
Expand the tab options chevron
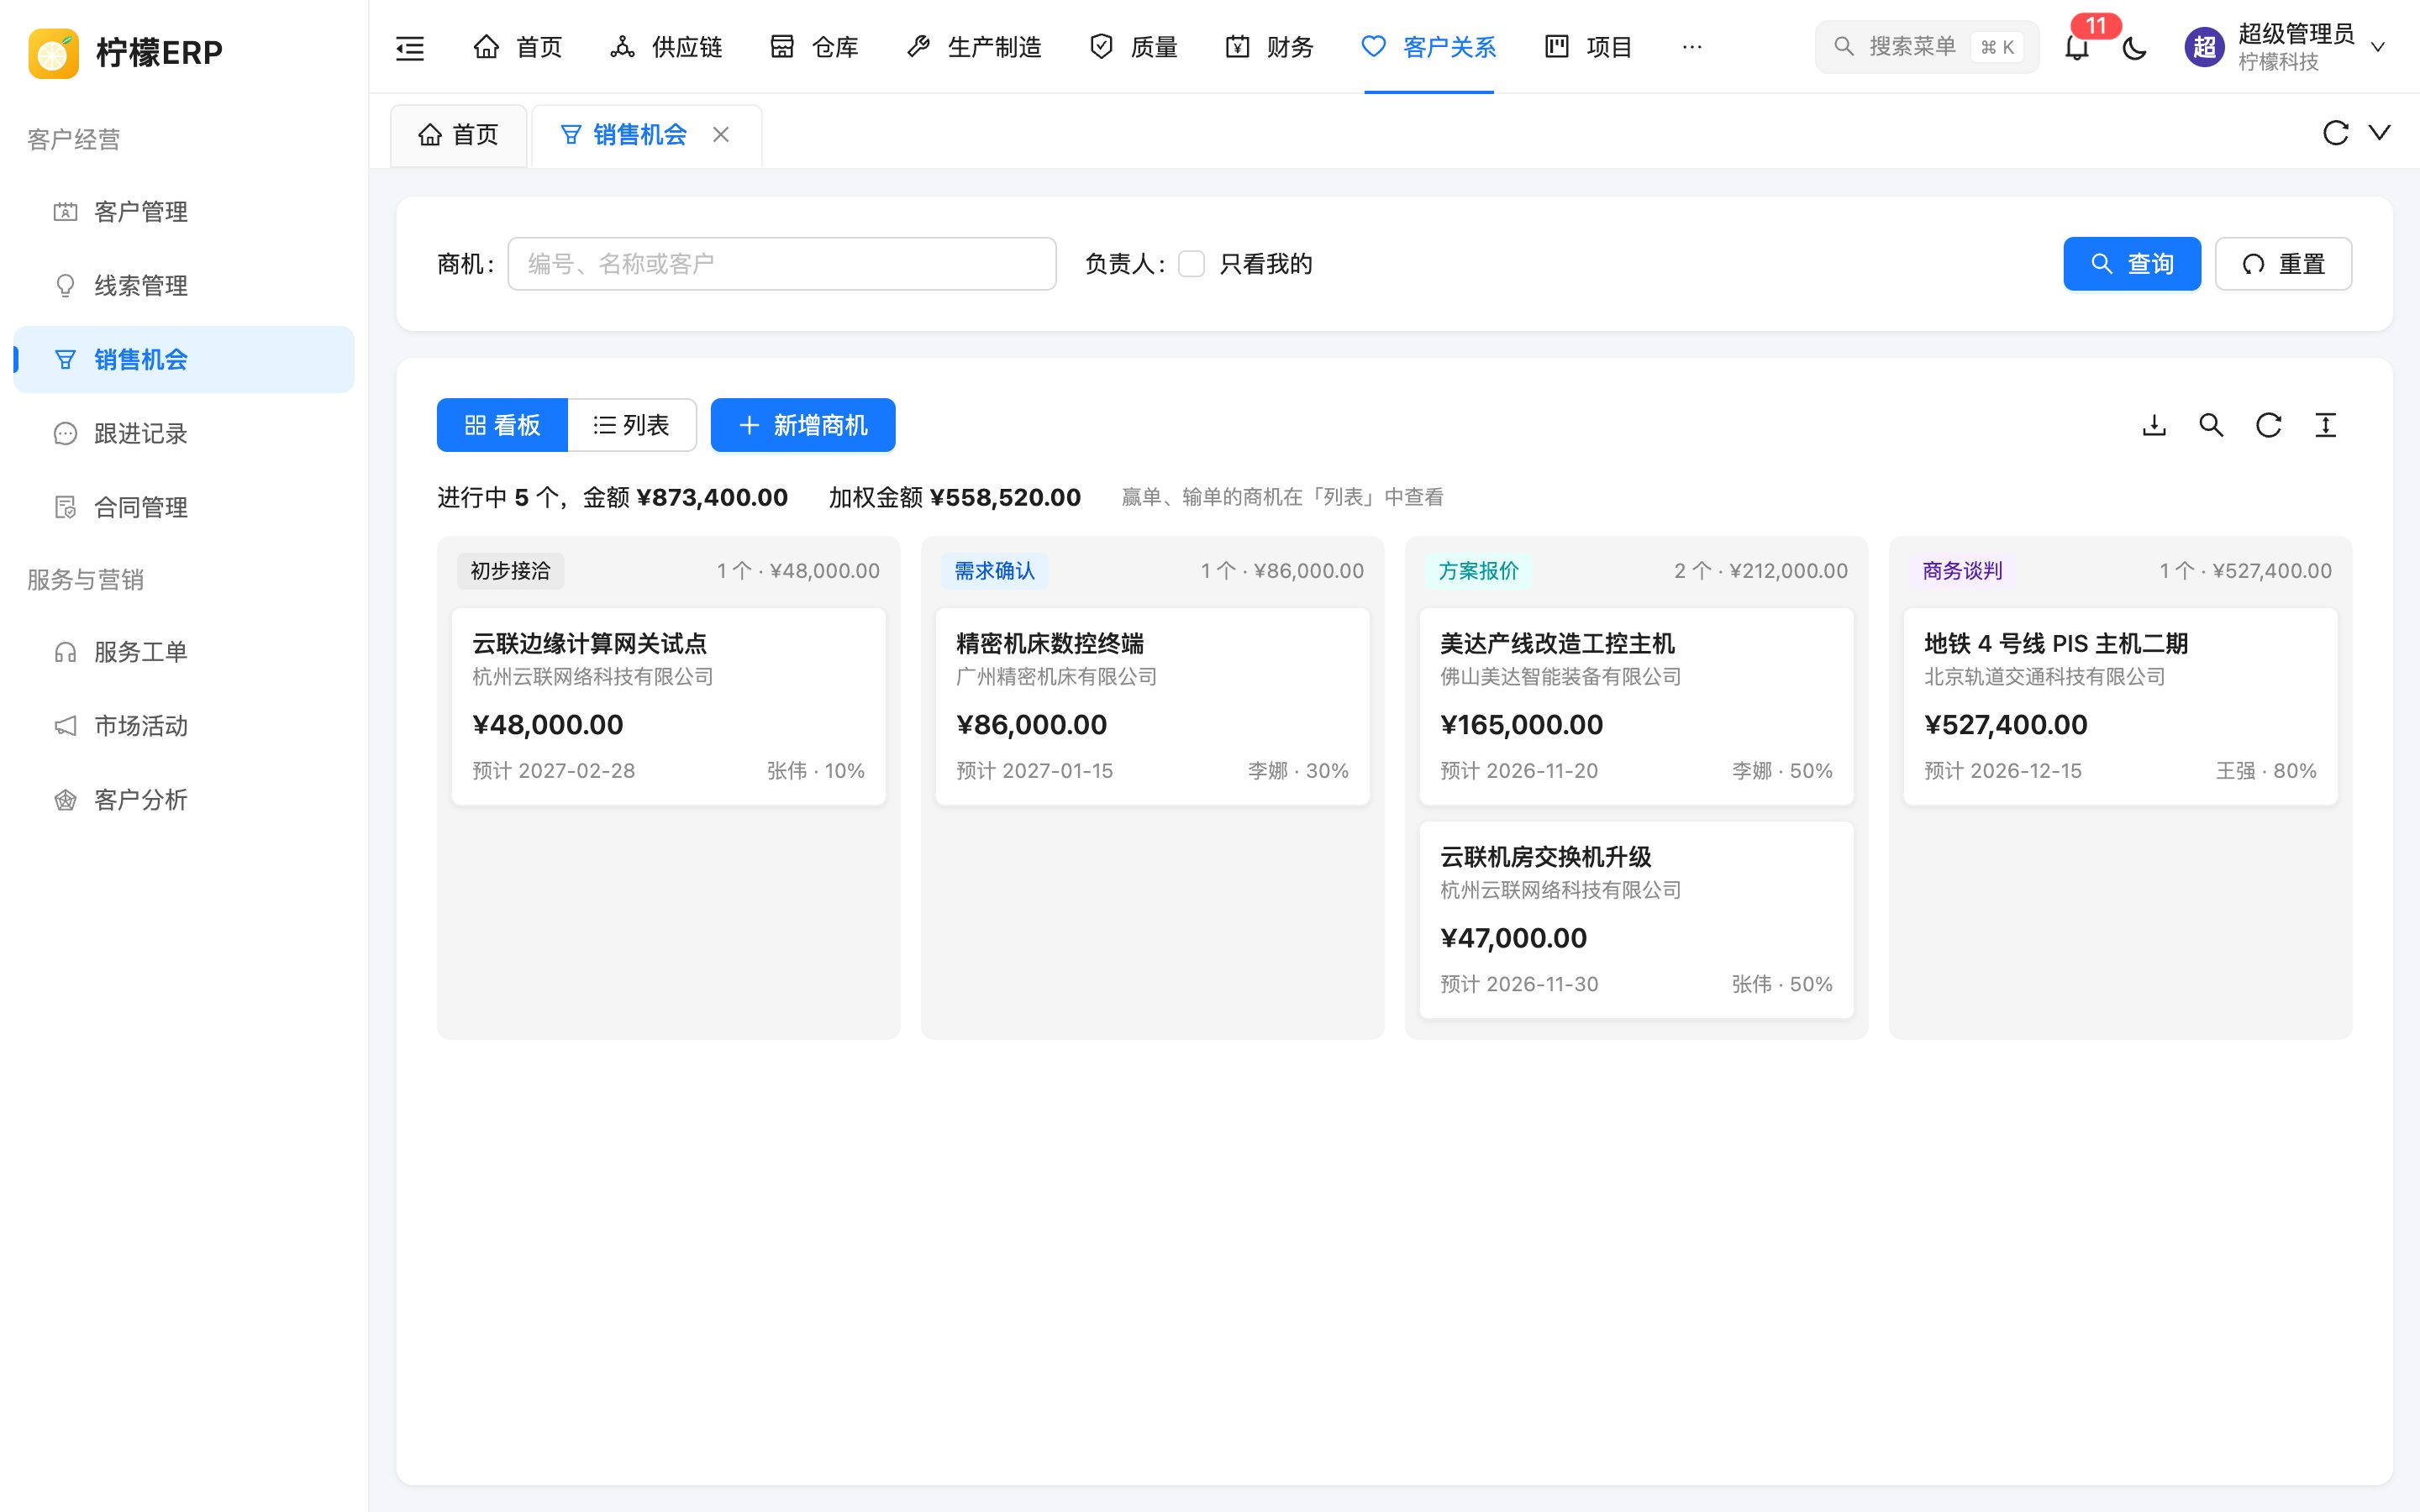2380,133
